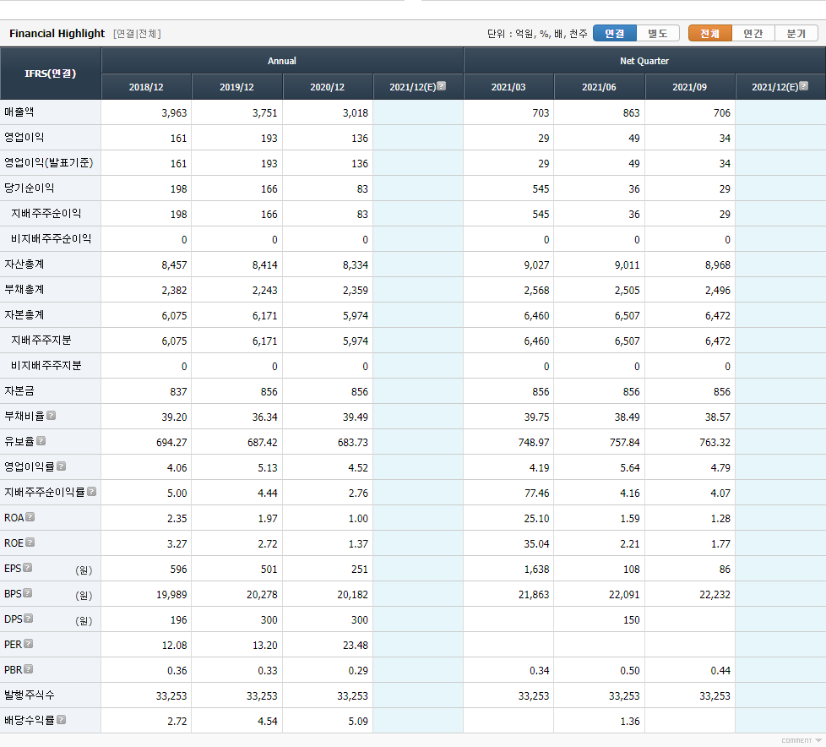Click the 2021/03 quarter header
Screen dimensions: 826x747
click(x=508, y=87)
